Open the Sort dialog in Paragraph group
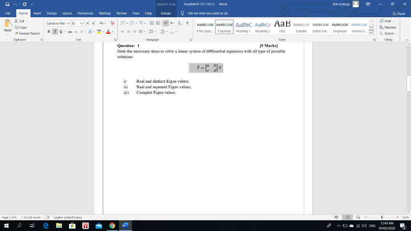This screenshot has width=411, height=231. tap(179, 23)
